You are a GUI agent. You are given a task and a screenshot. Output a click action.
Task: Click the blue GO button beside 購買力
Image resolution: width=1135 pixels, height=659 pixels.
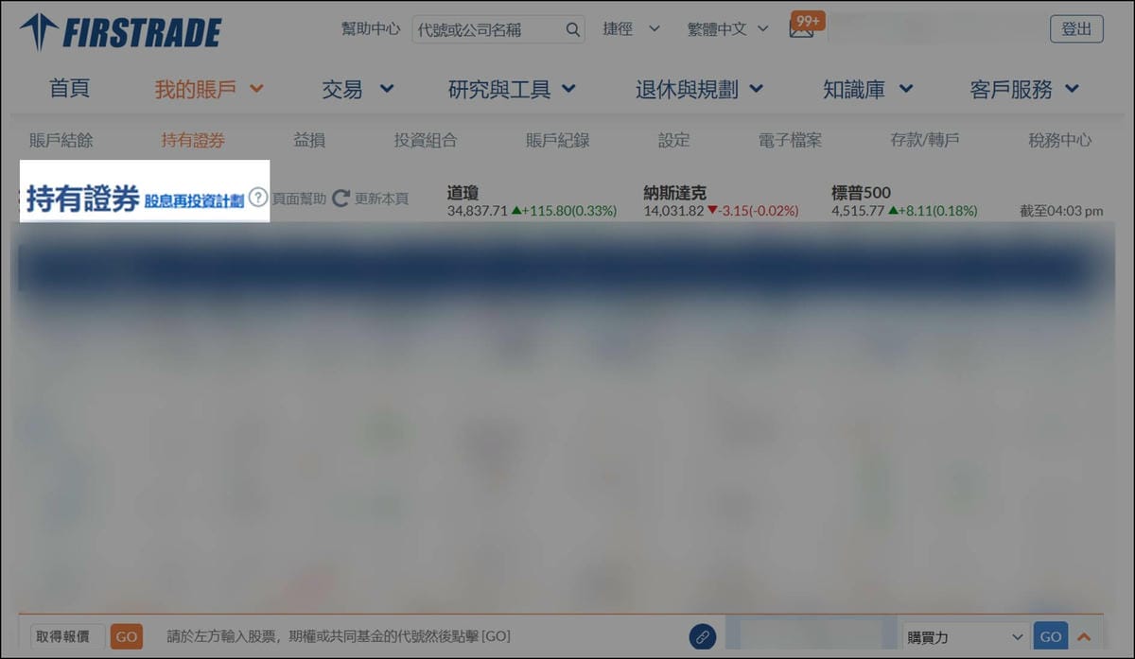1051,636
